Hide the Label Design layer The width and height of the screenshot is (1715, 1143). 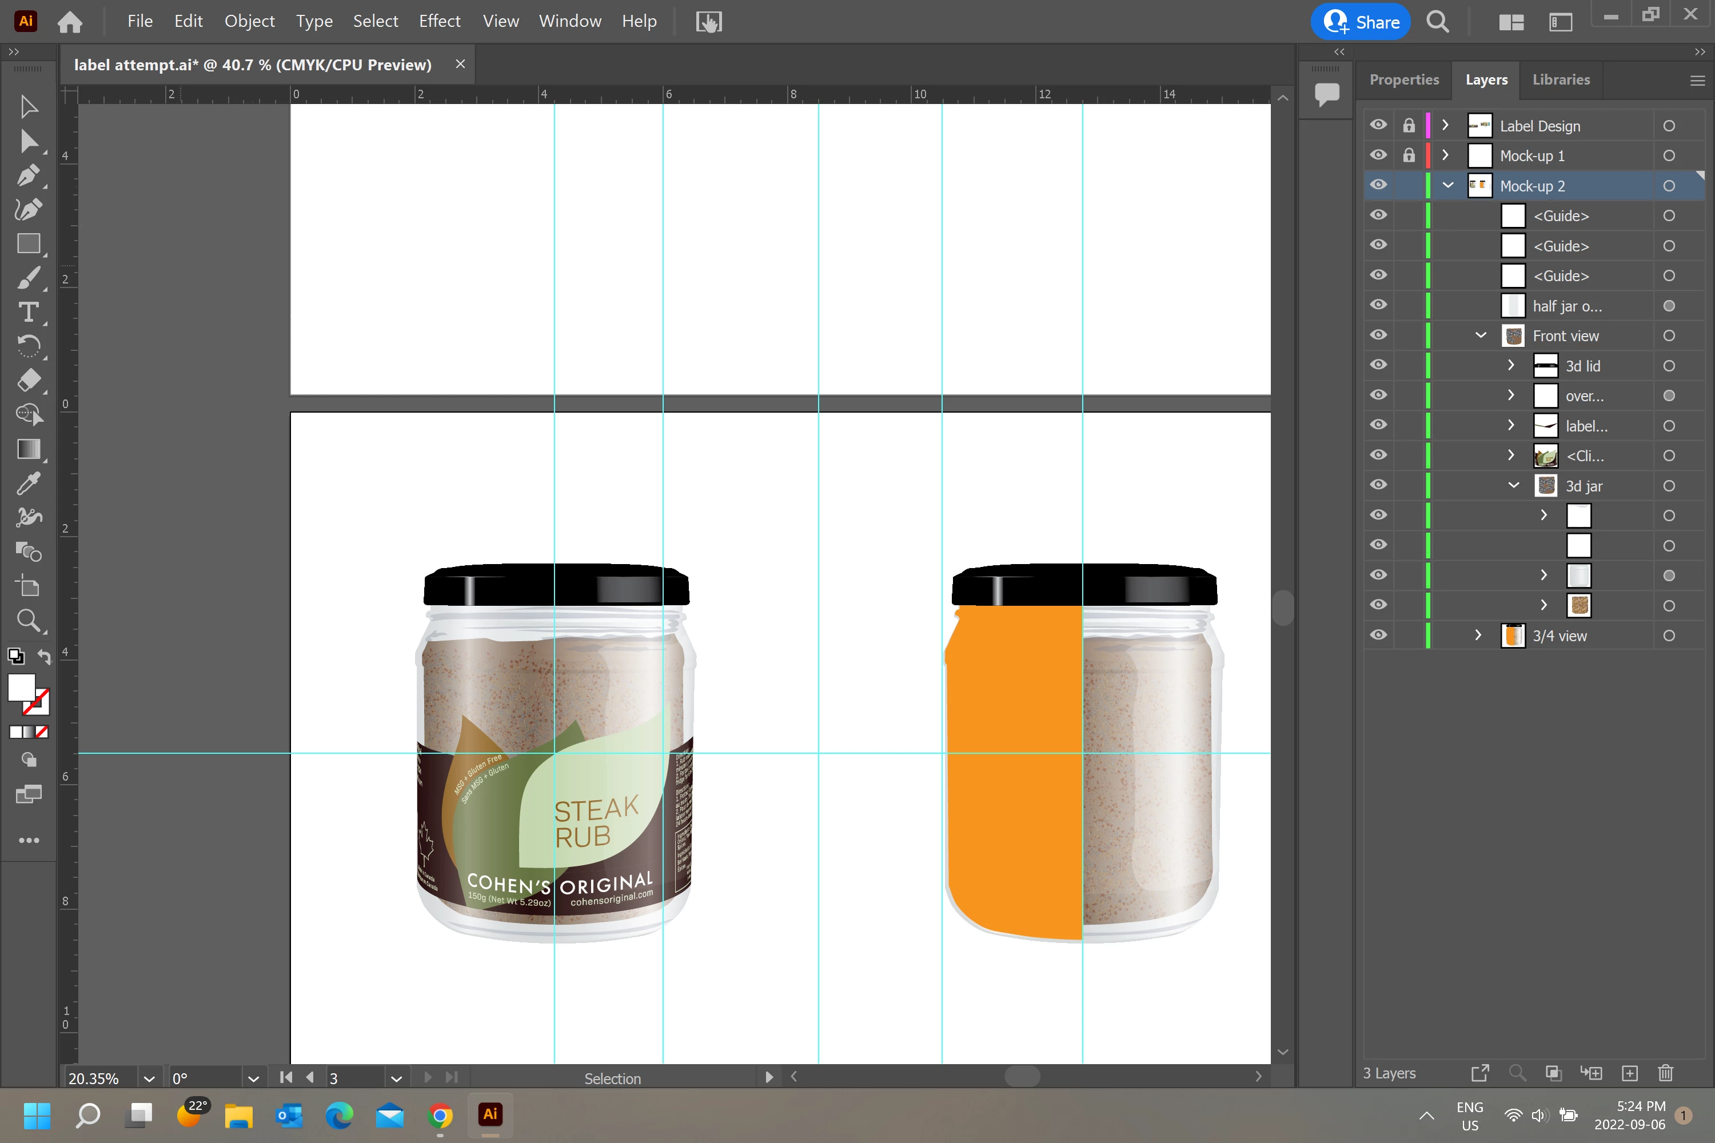(x=1378, y=125)
